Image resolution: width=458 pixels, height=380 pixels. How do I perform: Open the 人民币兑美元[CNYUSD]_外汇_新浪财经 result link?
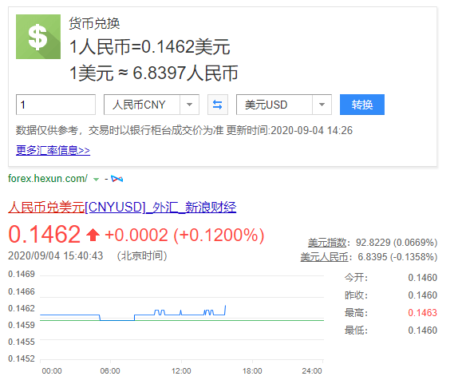click(x=122, y=208)
